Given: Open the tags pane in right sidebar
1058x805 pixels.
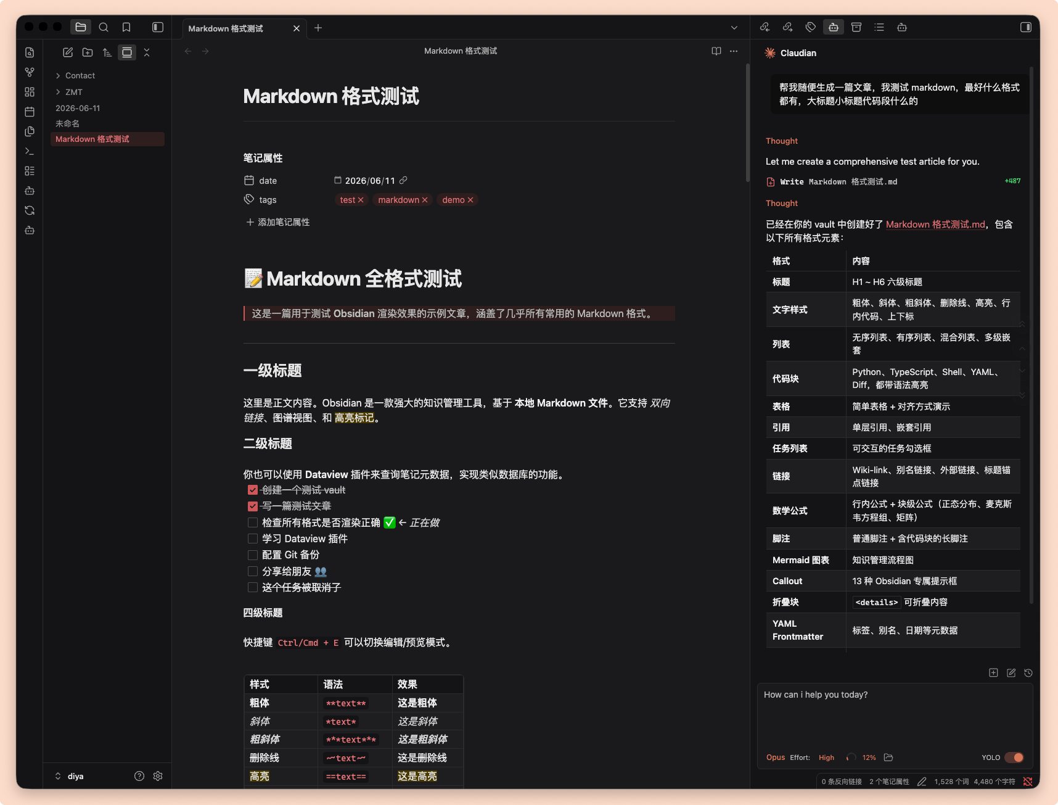Looking at the screenshot, I should 811,27.
